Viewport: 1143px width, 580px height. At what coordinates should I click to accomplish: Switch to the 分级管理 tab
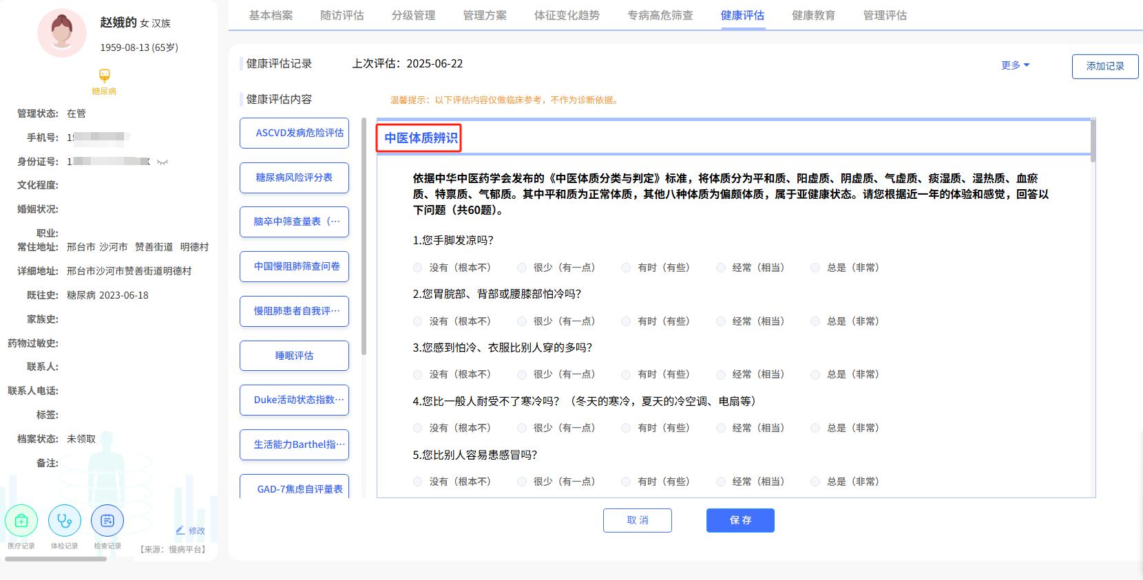click(413, 15)
